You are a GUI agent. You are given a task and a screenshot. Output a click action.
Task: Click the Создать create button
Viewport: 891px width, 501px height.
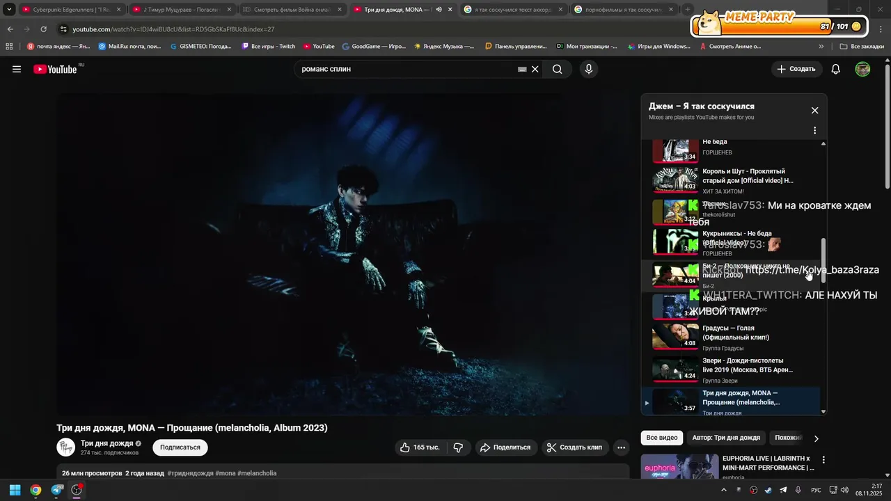pyautogui.click(x=796, y=69)
